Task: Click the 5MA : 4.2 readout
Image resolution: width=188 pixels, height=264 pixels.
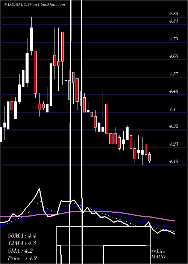Action: point(20,251)
